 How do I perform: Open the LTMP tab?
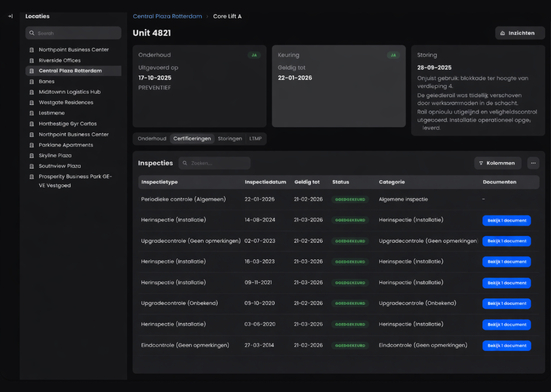(x=256, y=139)
